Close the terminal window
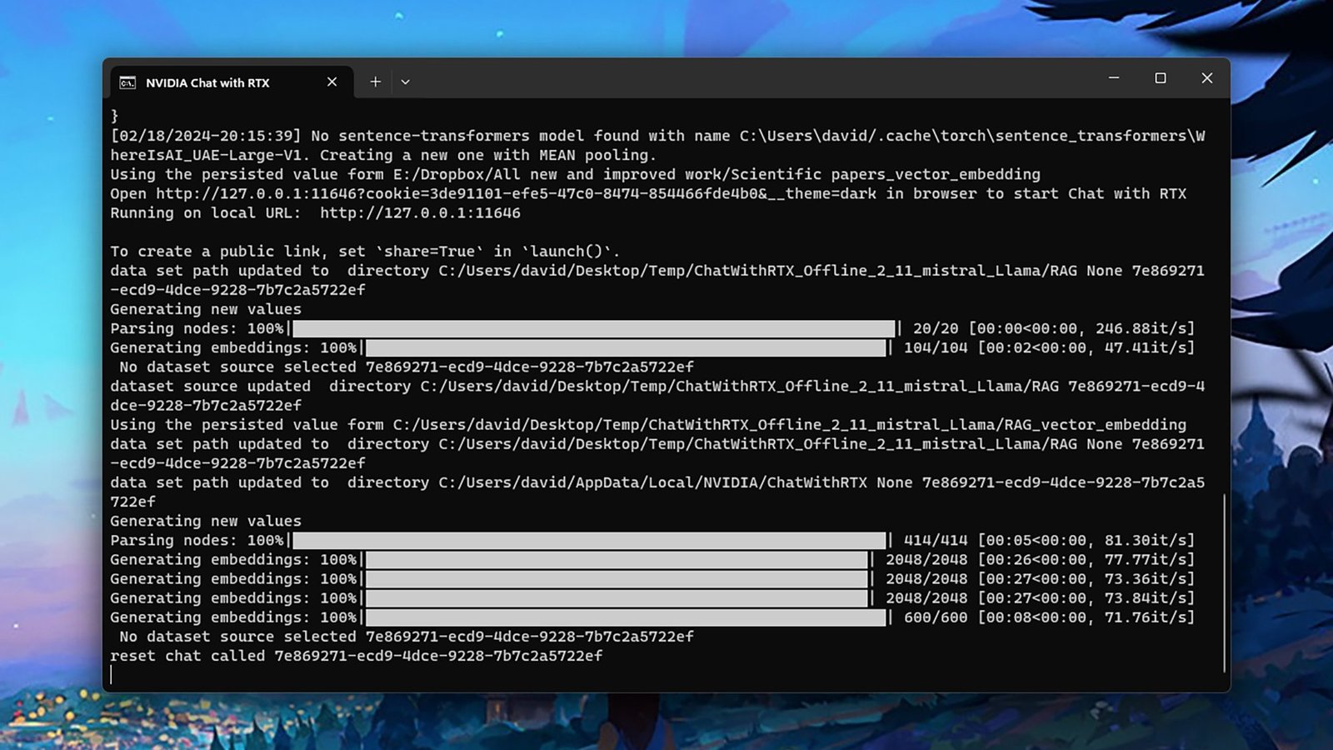The image size is (1333, 750). click(x=1206, y=77)
